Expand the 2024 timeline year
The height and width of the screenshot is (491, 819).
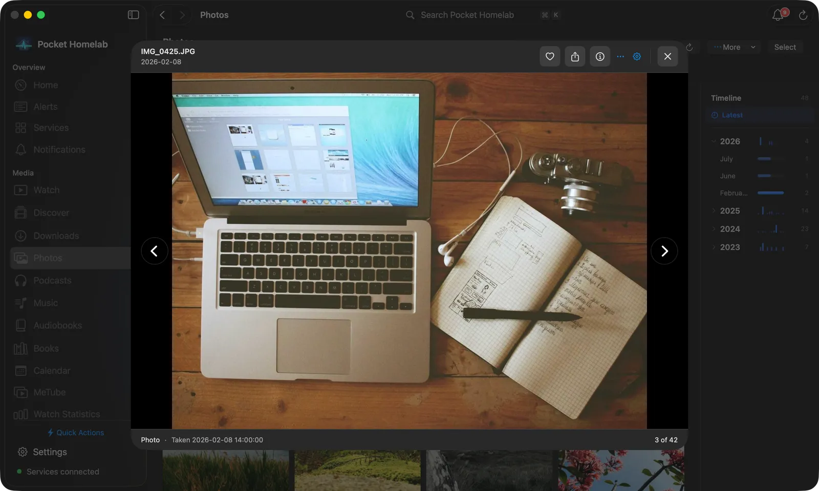point(714,229)
